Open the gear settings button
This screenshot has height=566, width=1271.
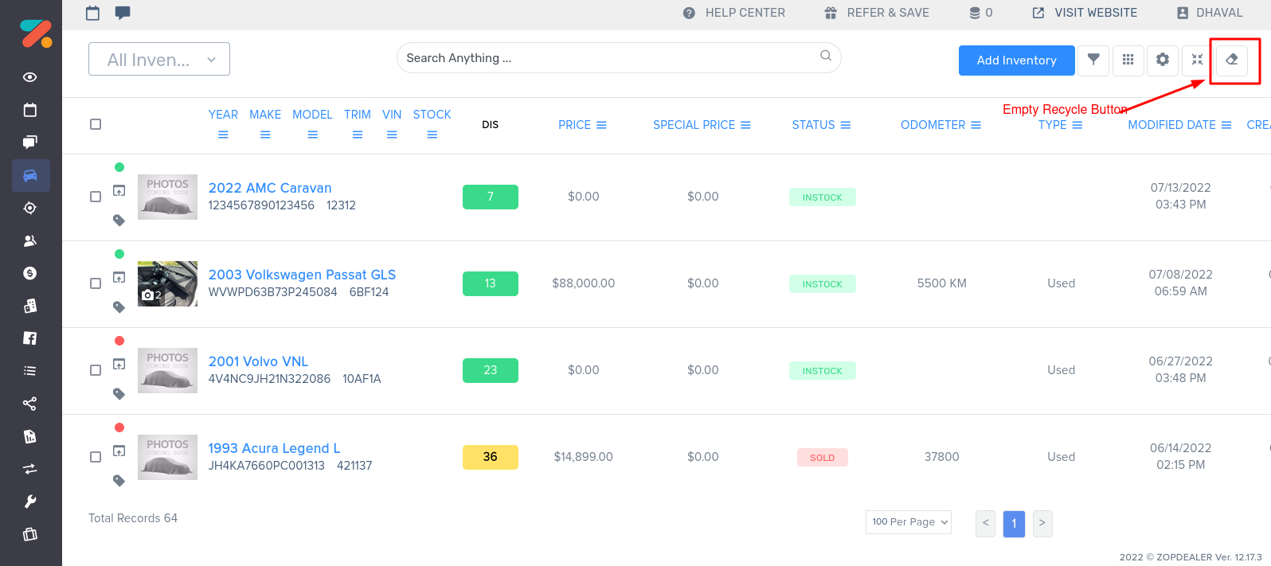(1163, 60)
